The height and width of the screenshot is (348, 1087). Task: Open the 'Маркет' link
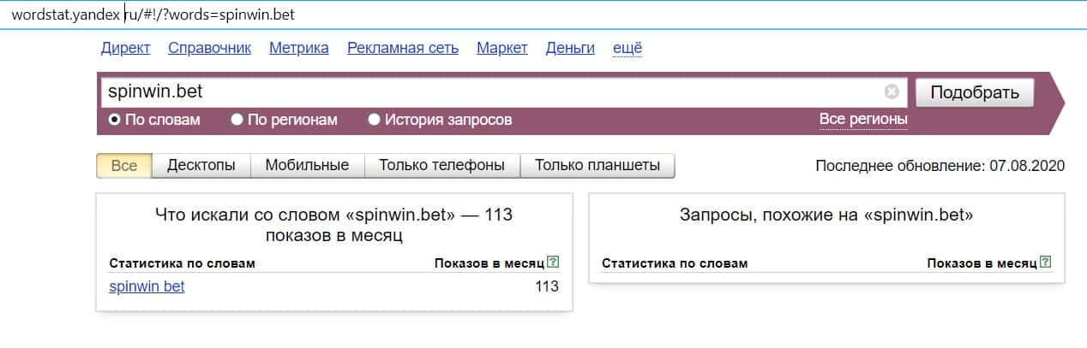click(502, 48)
